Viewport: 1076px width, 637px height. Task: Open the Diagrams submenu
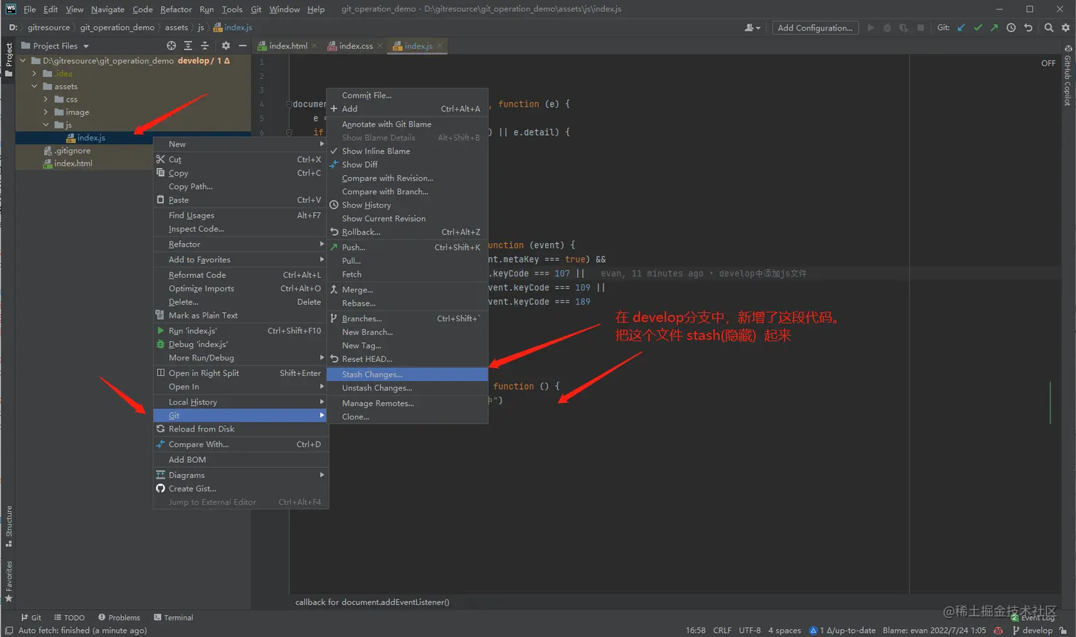click(240, 475)
